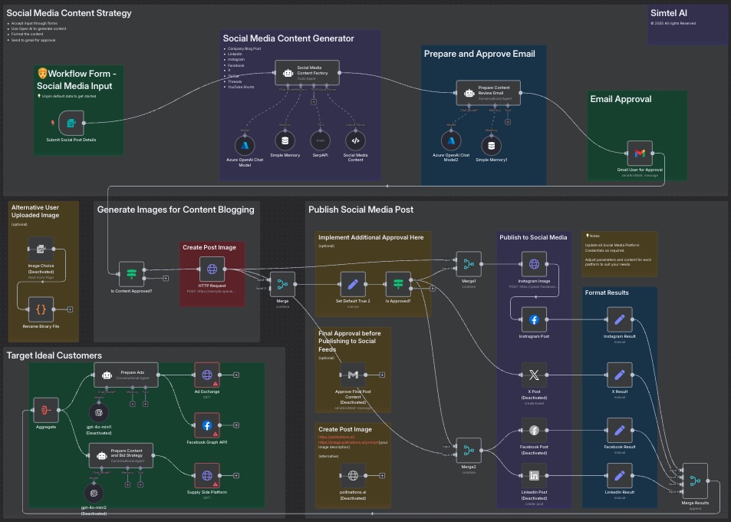
Task: Open the HTTP Request node in Create Post Image
Action: pos(212,269)
